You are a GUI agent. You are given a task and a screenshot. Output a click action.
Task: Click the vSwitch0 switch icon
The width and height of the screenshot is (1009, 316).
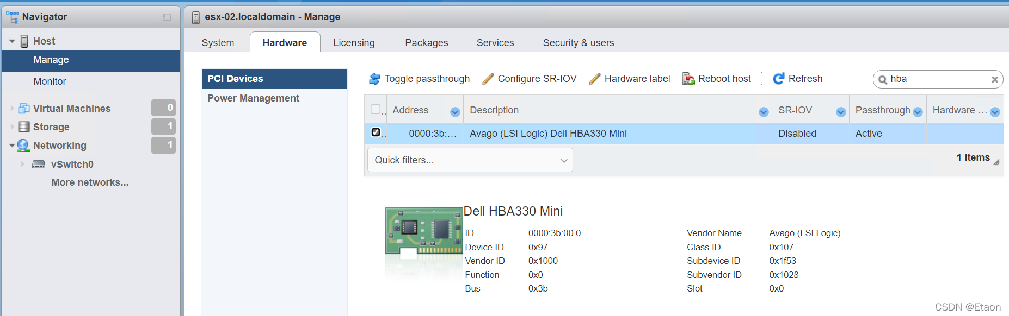(x=39, y=165)
